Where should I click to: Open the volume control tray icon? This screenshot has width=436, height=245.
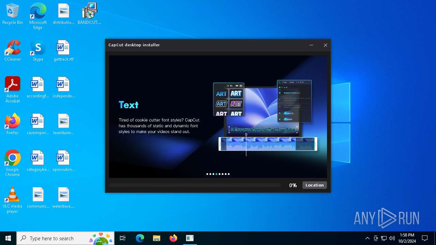pyautogui.click(x=392, y=238)
